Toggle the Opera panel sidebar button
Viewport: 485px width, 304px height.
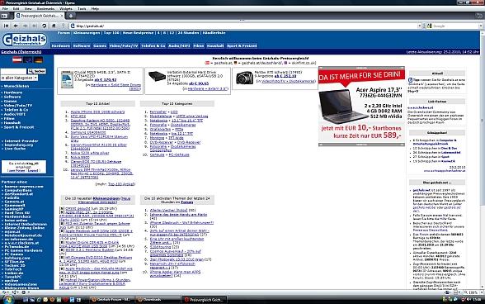tap(5, 16)
